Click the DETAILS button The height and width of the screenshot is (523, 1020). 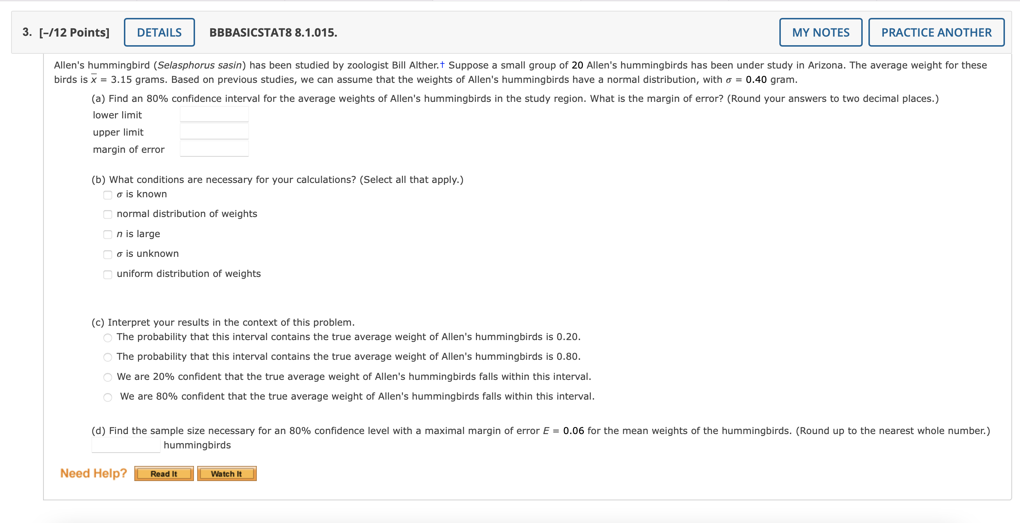(x=159, y=32)
